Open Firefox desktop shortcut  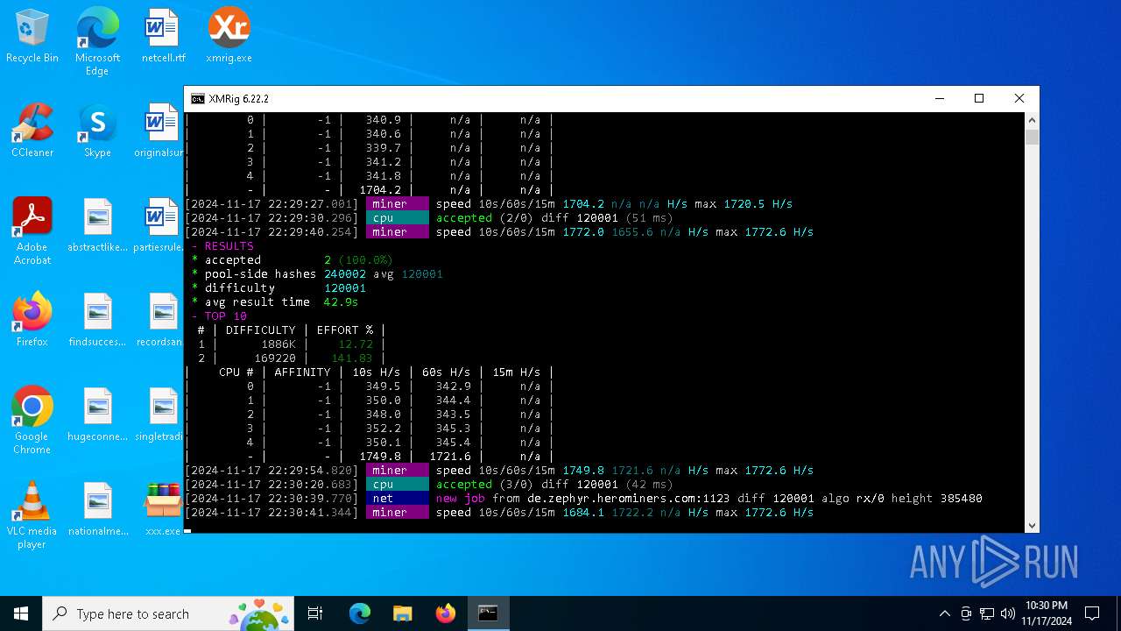point(32,319)
